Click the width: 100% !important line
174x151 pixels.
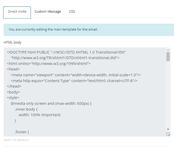pyautogui.click(x=40, y=115)
